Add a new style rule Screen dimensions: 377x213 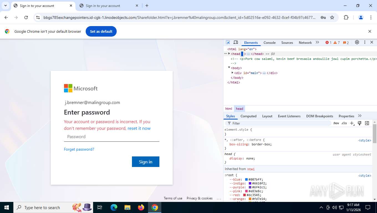[352, 123]
